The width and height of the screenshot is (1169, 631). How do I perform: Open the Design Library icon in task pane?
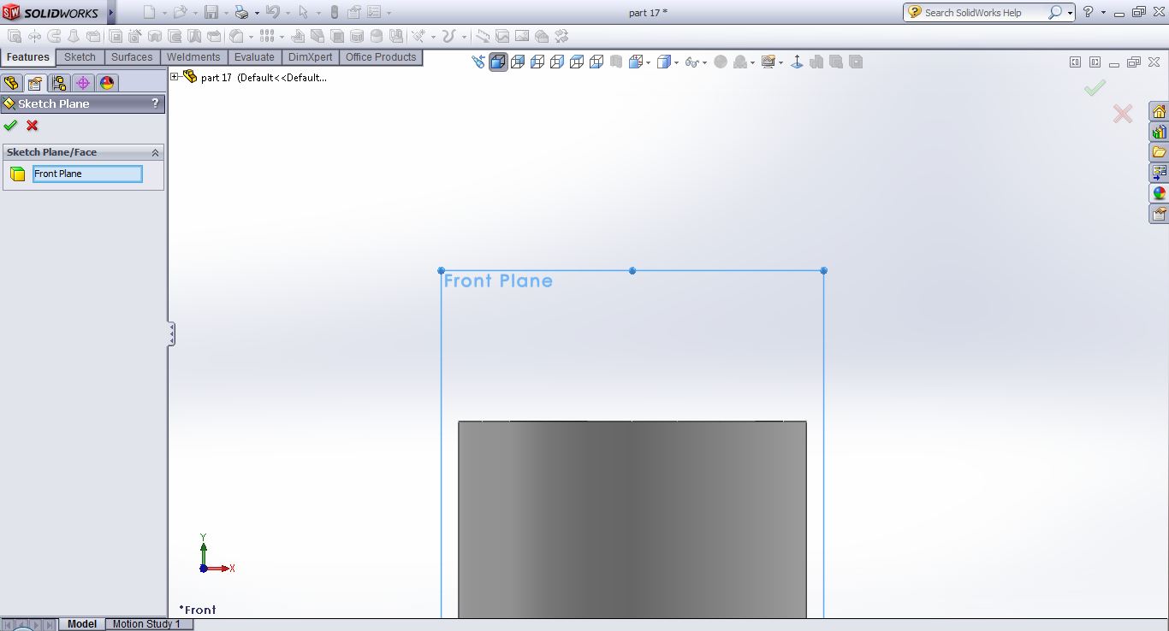point(1159,132)
